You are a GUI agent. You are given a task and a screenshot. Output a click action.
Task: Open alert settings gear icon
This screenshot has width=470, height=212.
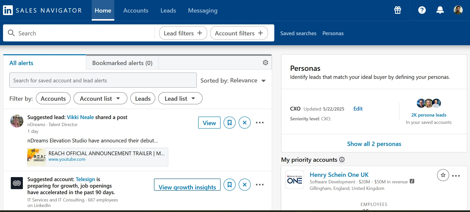tap(266, 63)
